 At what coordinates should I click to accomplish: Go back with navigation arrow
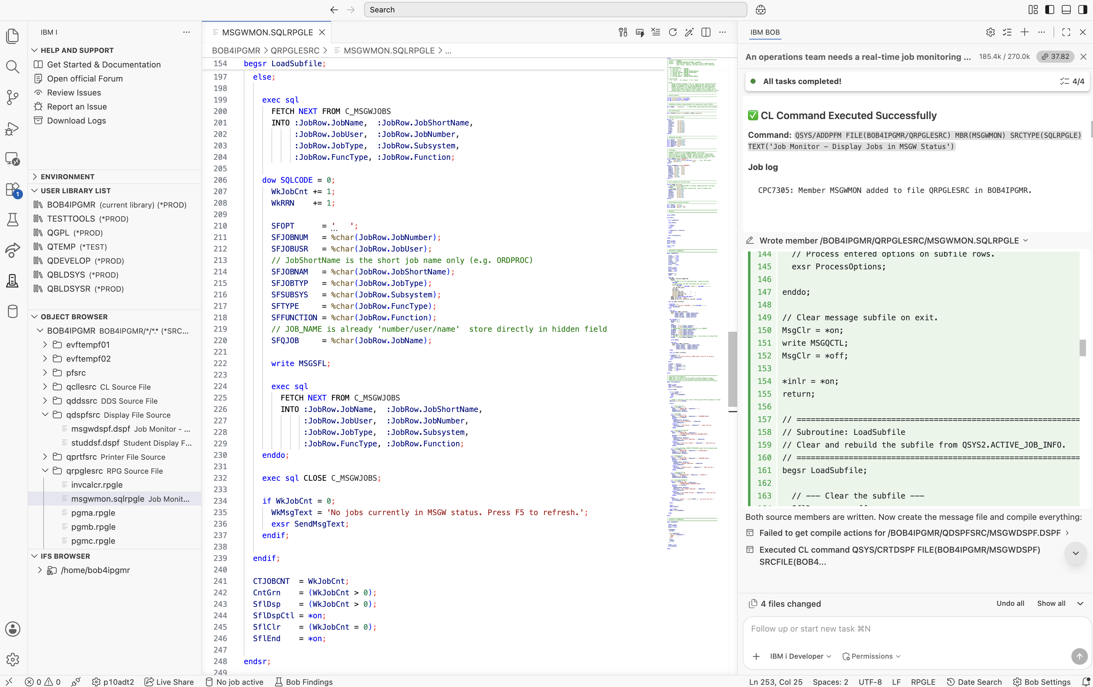(x=334, y=10)
